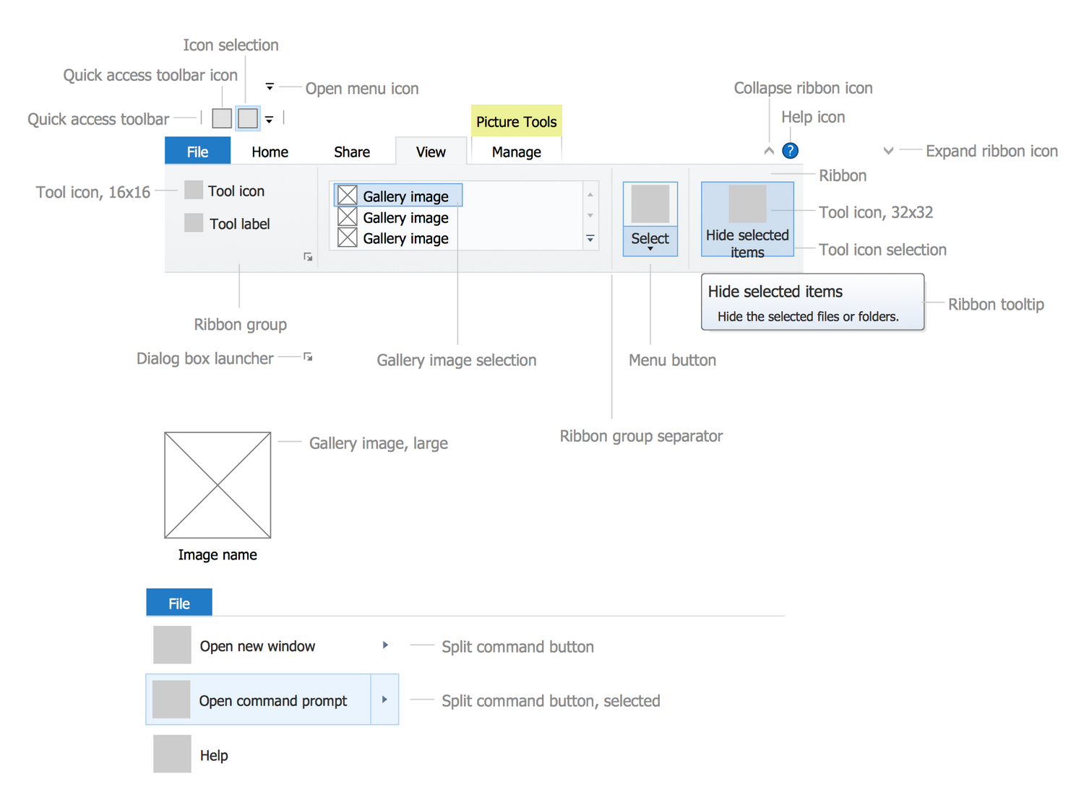Select the highlighted first Gallery image item
The width and height of the screenshot is (1084, 810).
[398, 196]
